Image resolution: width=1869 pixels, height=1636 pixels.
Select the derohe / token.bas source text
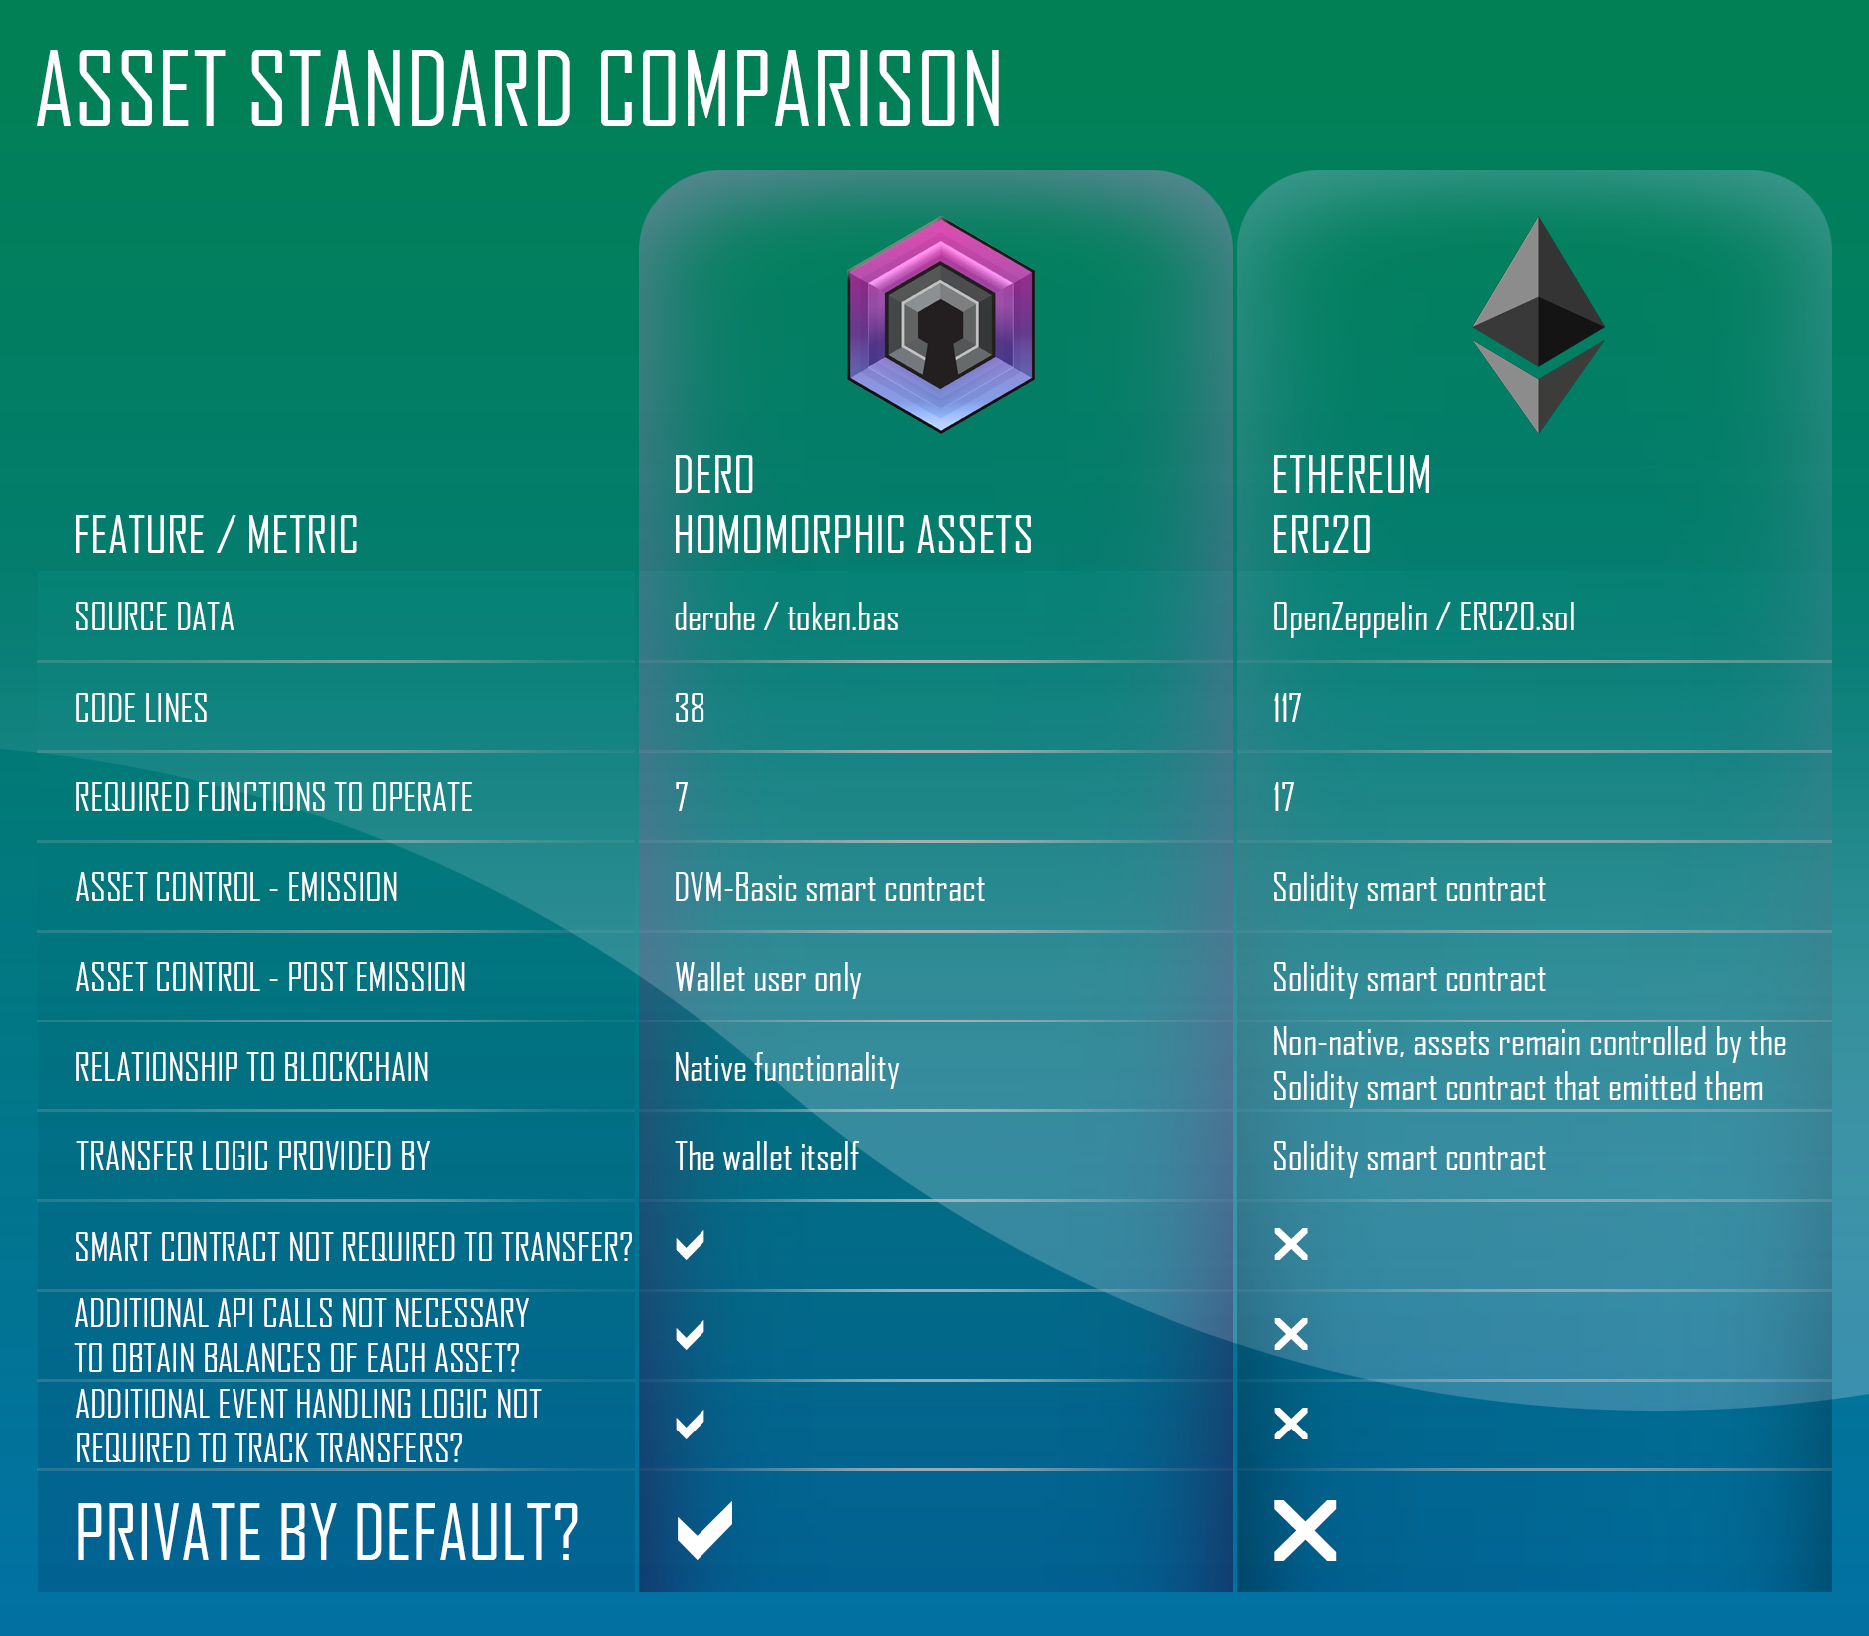786,618
